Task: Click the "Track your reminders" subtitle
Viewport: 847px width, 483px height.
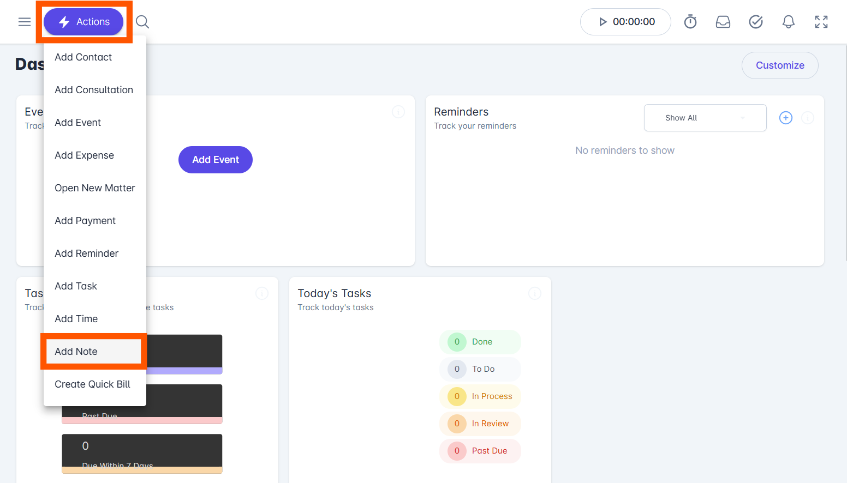Action: 475,126
